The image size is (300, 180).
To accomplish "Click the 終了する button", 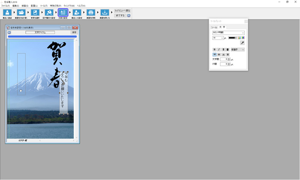I will (120, 15).
